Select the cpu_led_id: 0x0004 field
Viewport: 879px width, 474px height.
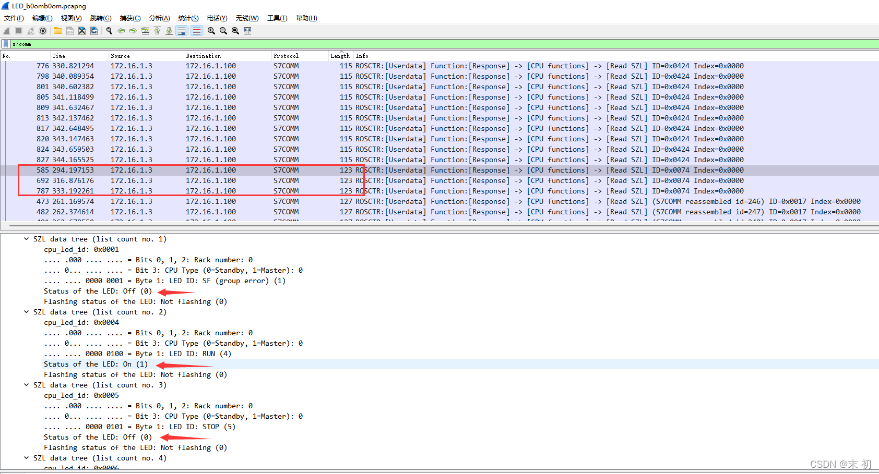pyautogui.click(x=81, y=322)
